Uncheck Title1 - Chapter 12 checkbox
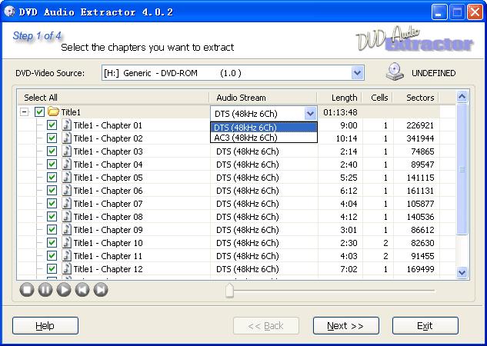The width and height of the screenshot is (487, 346). click(52, 269)
